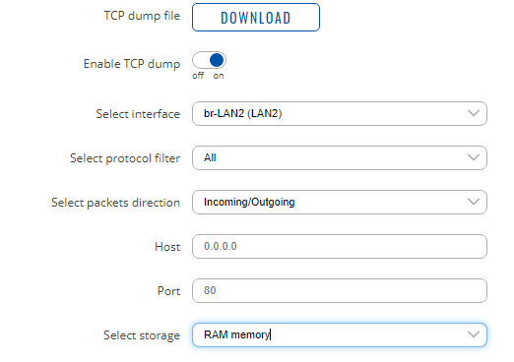Screen dimensions: 514x362
Task: Click the 'Select storage' label text
Action: (142, 335)
